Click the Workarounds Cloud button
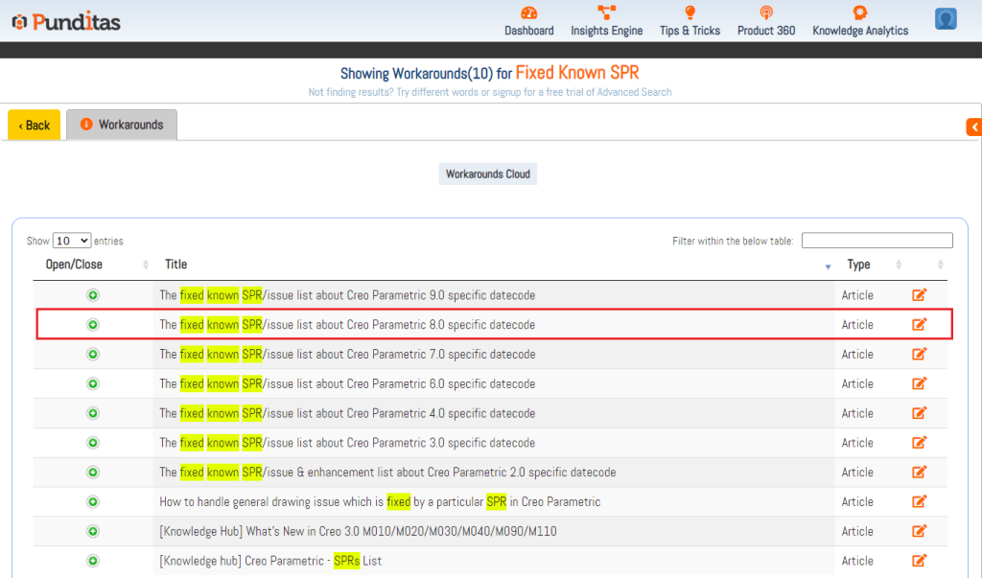The image size is (982, 578). (488, 174)
